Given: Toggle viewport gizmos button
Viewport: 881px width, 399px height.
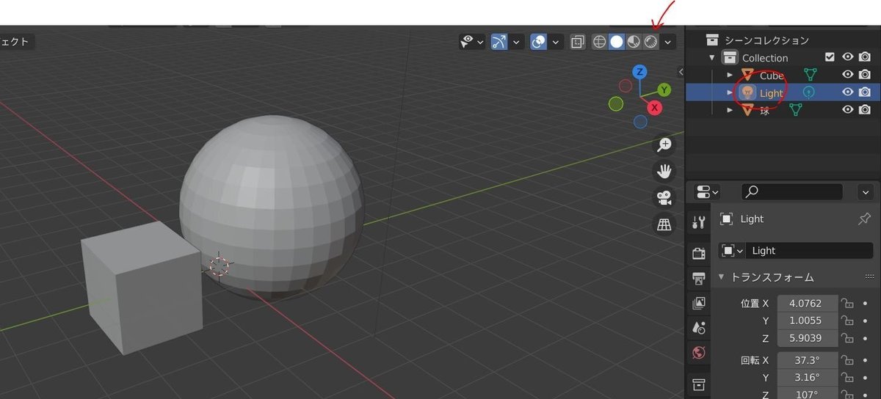Looking at the screenshot, I should [499, 42].
